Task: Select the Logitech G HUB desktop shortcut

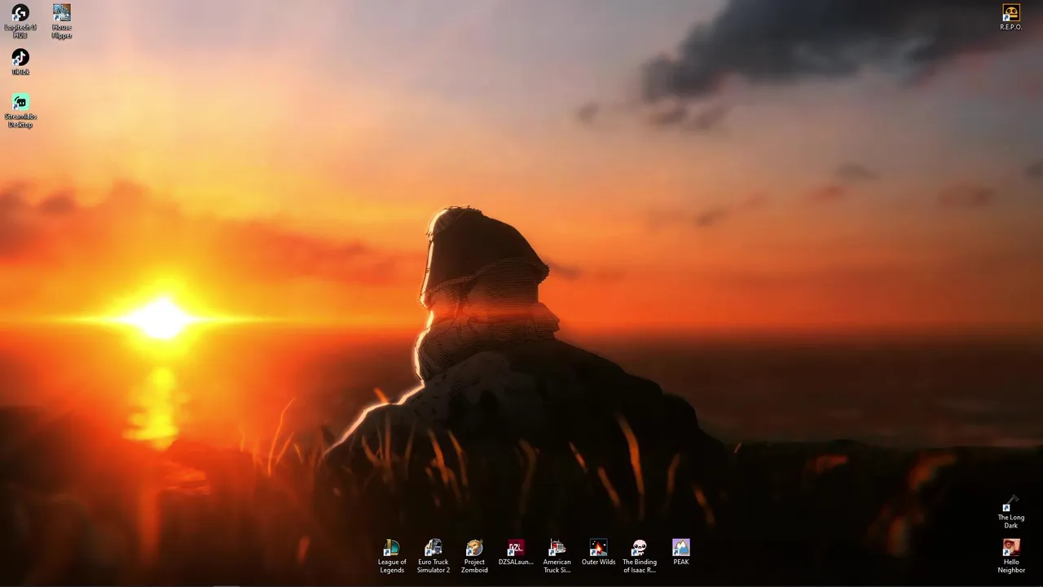Action: click(x=20, y=20)
